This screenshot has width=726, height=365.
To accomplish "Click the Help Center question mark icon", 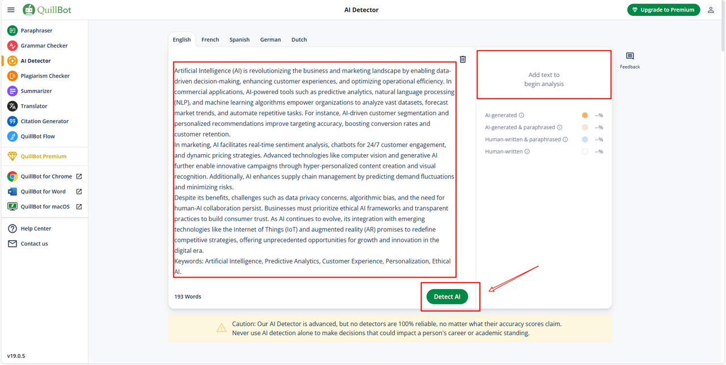I will coord(12,228).
